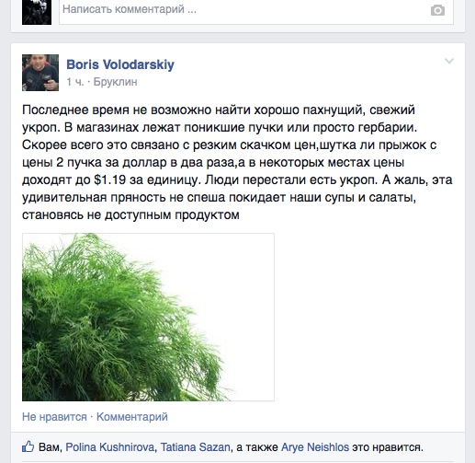Open the post options chevron menu
The height and width of the screenshot is (463, 475).
[449, 61]
